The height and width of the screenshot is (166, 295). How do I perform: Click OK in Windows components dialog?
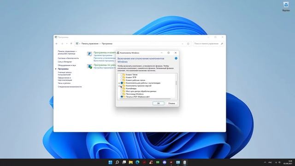[159, 103]
